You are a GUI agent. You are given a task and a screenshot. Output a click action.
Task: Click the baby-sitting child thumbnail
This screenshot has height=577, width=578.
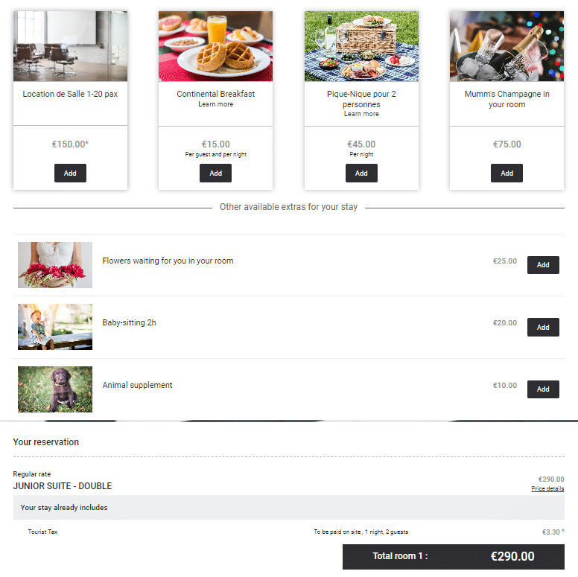(55, 327)
